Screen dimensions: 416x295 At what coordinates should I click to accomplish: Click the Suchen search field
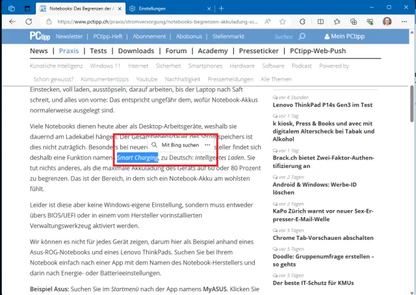click(283, 37)
